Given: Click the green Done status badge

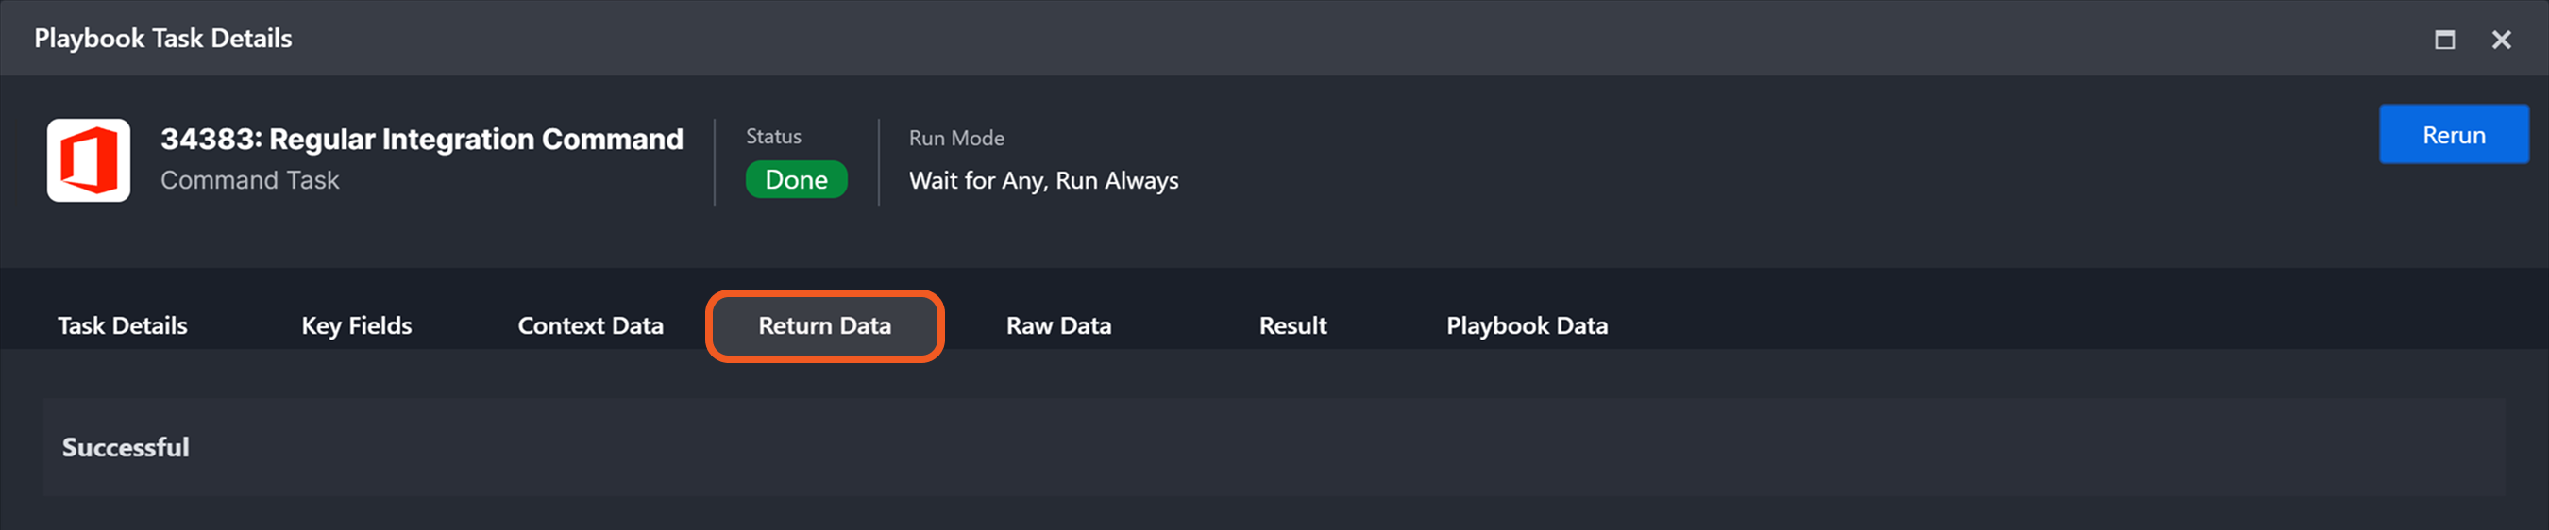Looking at the screenshot, I should pos(796,180).
